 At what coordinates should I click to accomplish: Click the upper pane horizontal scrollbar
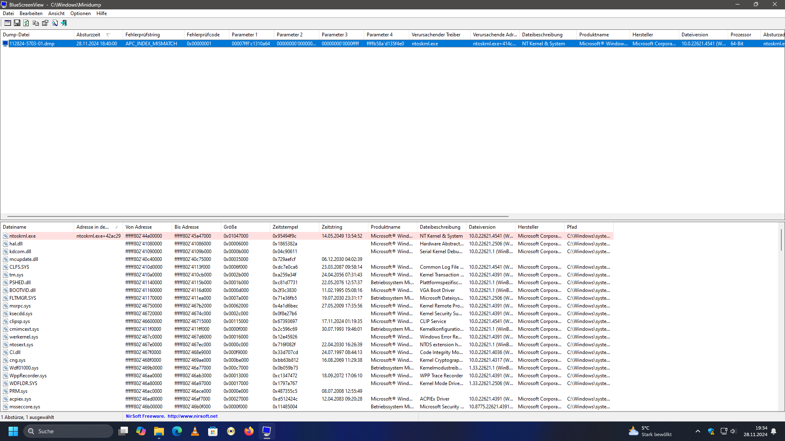258,216
